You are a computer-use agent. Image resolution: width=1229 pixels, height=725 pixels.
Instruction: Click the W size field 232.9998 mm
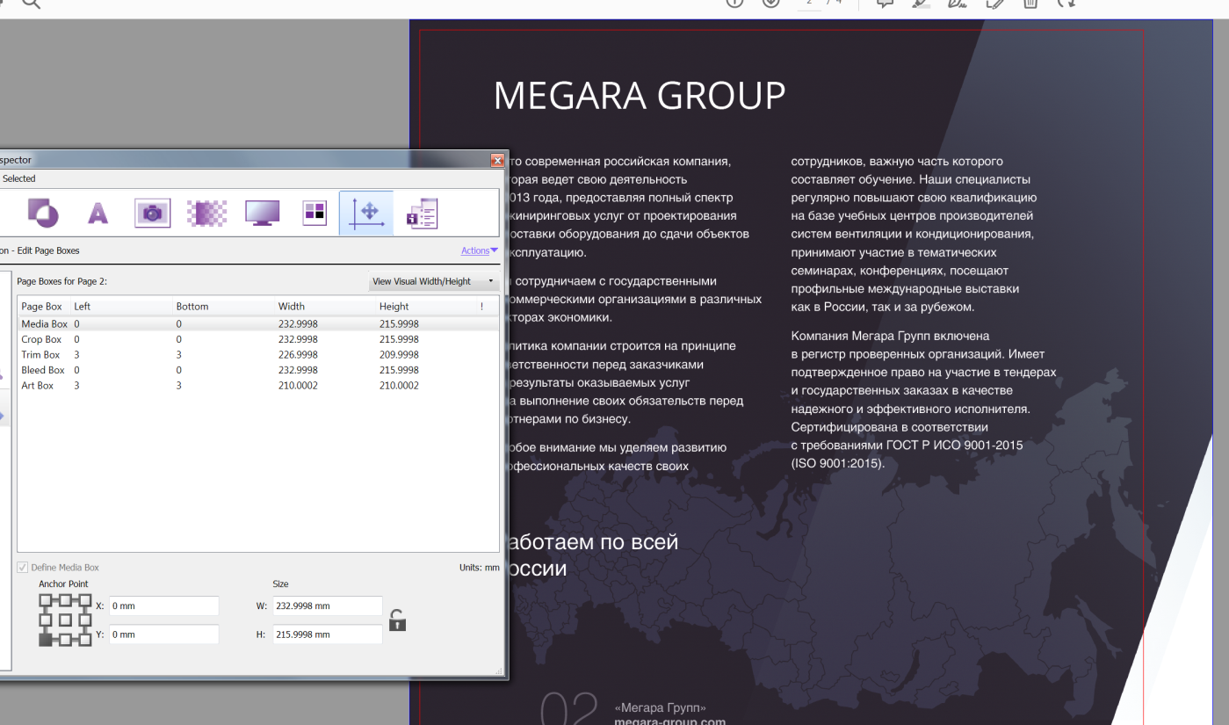(x=328, y=606)
